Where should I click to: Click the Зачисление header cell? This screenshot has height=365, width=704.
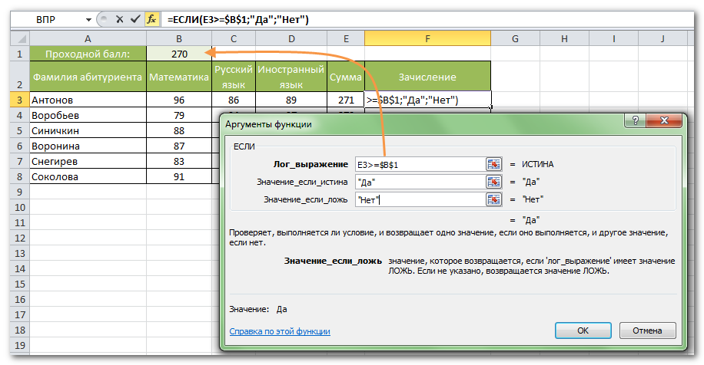click(x=427, y=77)
